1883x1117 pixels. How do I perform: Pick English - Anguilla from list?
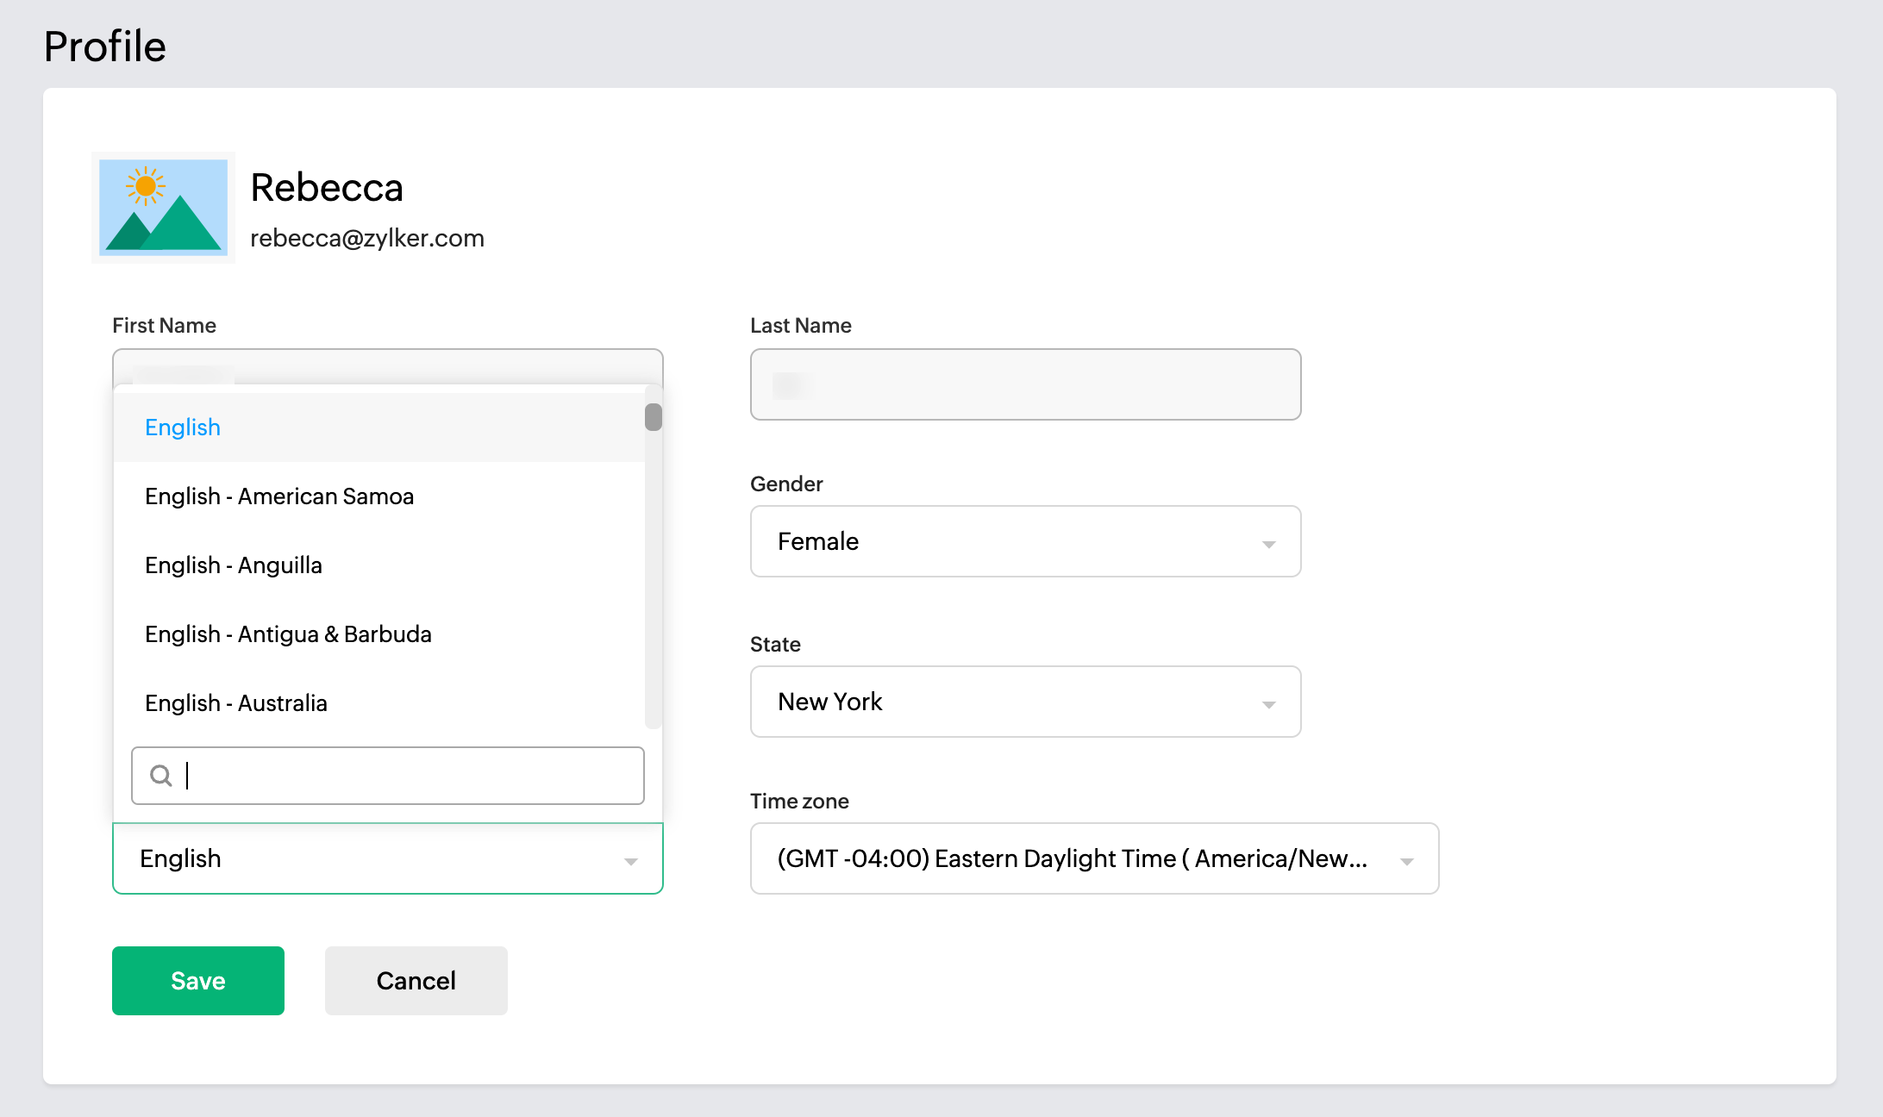tap(234, 565)
